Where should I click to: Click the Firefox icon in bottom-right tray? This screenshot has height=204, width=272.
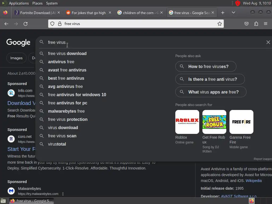pyautogui.click(x=252, y=201)
